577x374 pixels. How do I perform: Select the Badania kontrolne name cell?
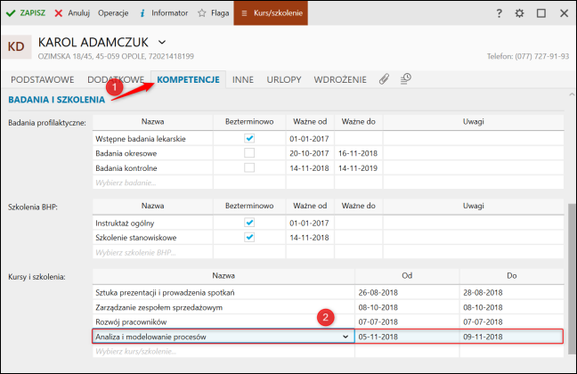coord(152,168)
